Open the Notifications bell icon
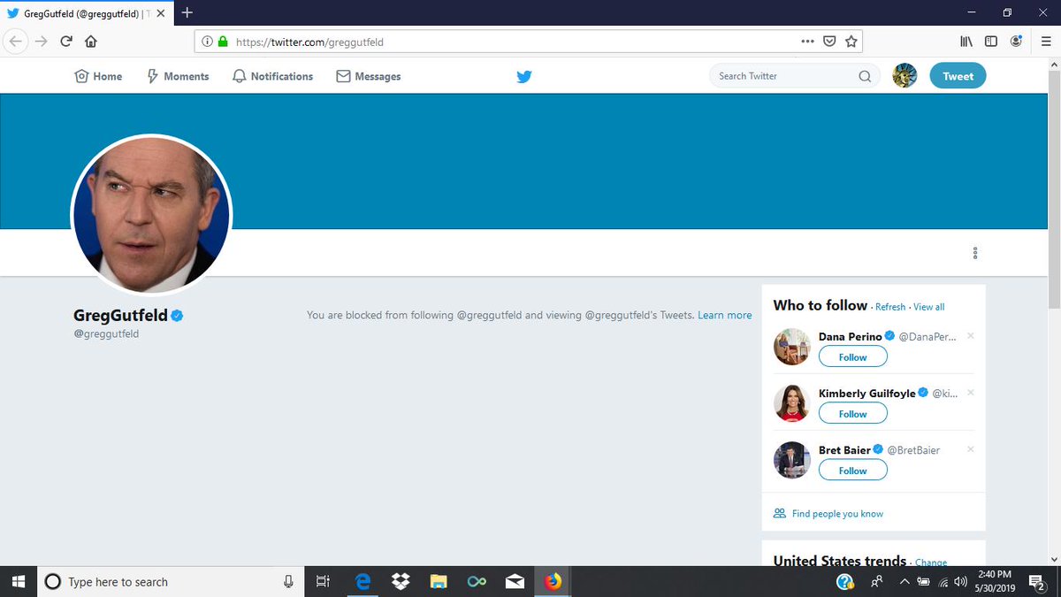1061x597 pixels. [239, 76]
